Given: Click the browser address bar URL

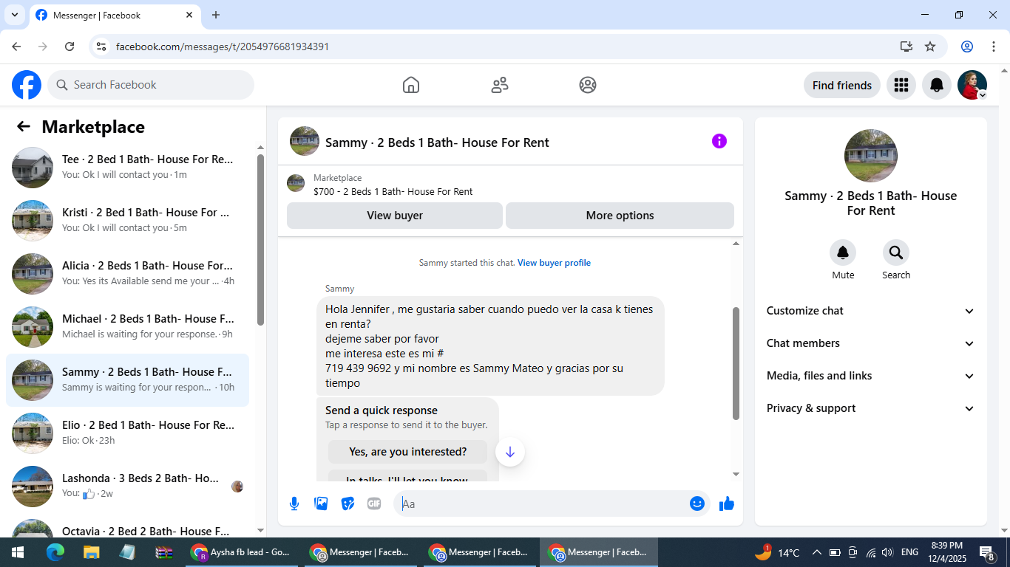Looking at the screenshot, I should (223, 47).
